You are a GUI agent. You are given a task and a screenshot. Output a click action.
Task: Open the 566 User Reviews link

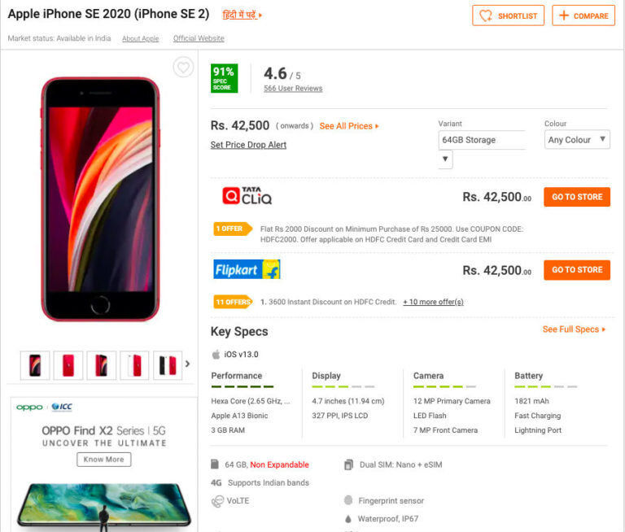point(293,89)
